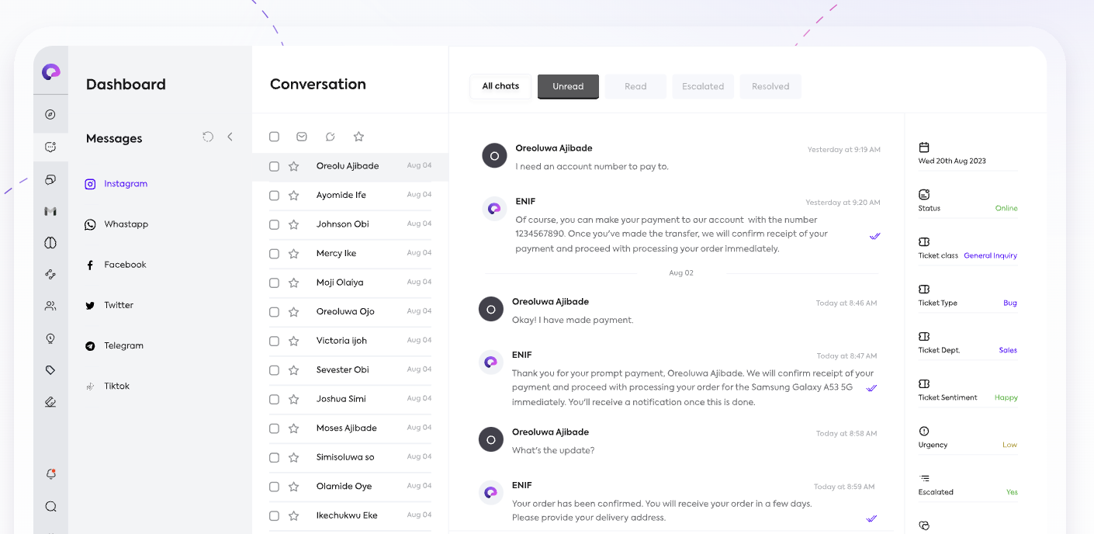Check the box for Sevester Obi

(x=274, y=370)
